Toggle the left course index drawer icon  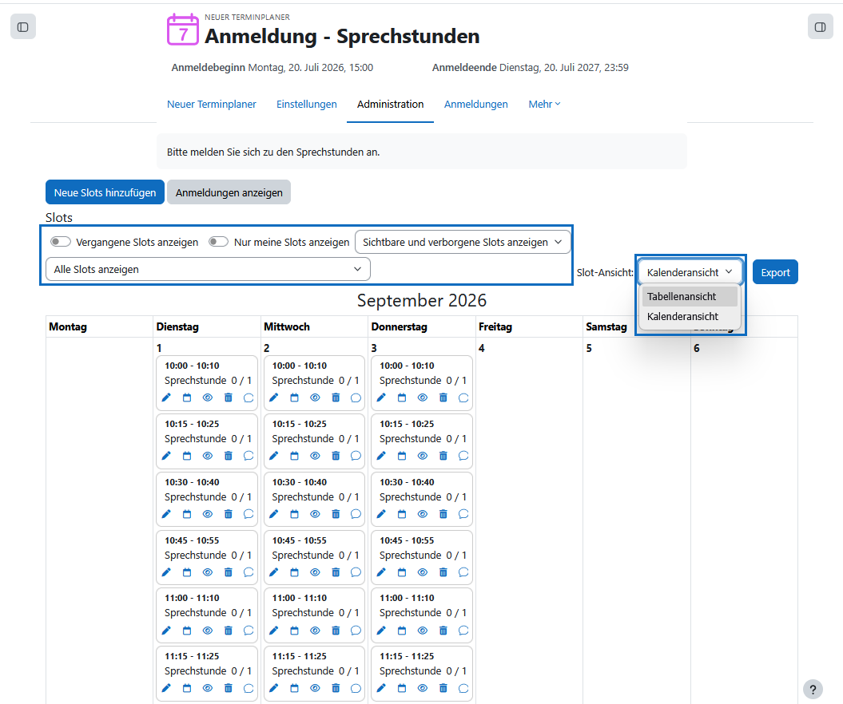pyautogui.click(x=23, y=27)
